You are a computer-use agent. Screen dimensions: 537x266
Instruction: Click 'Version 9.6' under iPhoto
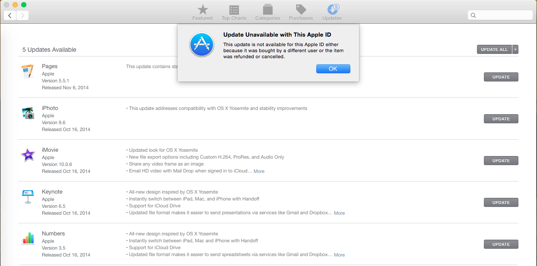pos(54,122)
